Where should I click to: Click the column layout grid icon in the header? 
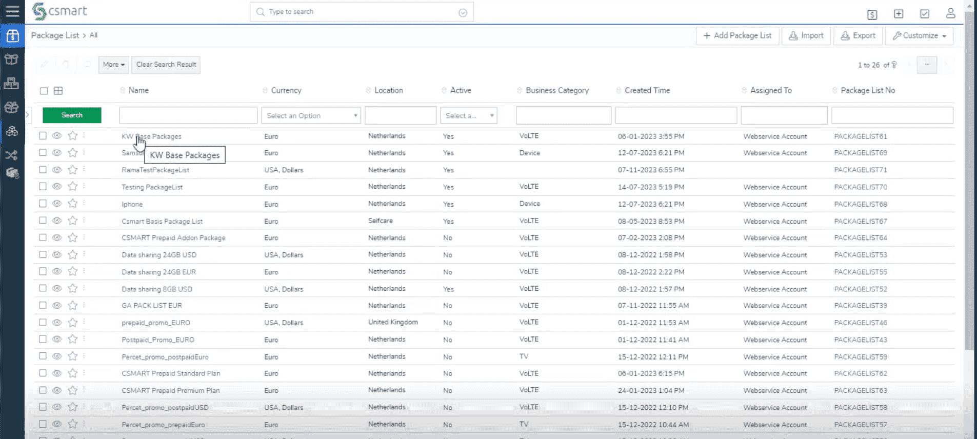point(58,91)
